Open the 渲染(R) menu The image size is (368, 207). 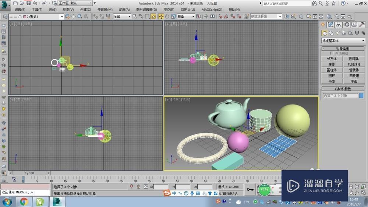[x=169, y=10]
